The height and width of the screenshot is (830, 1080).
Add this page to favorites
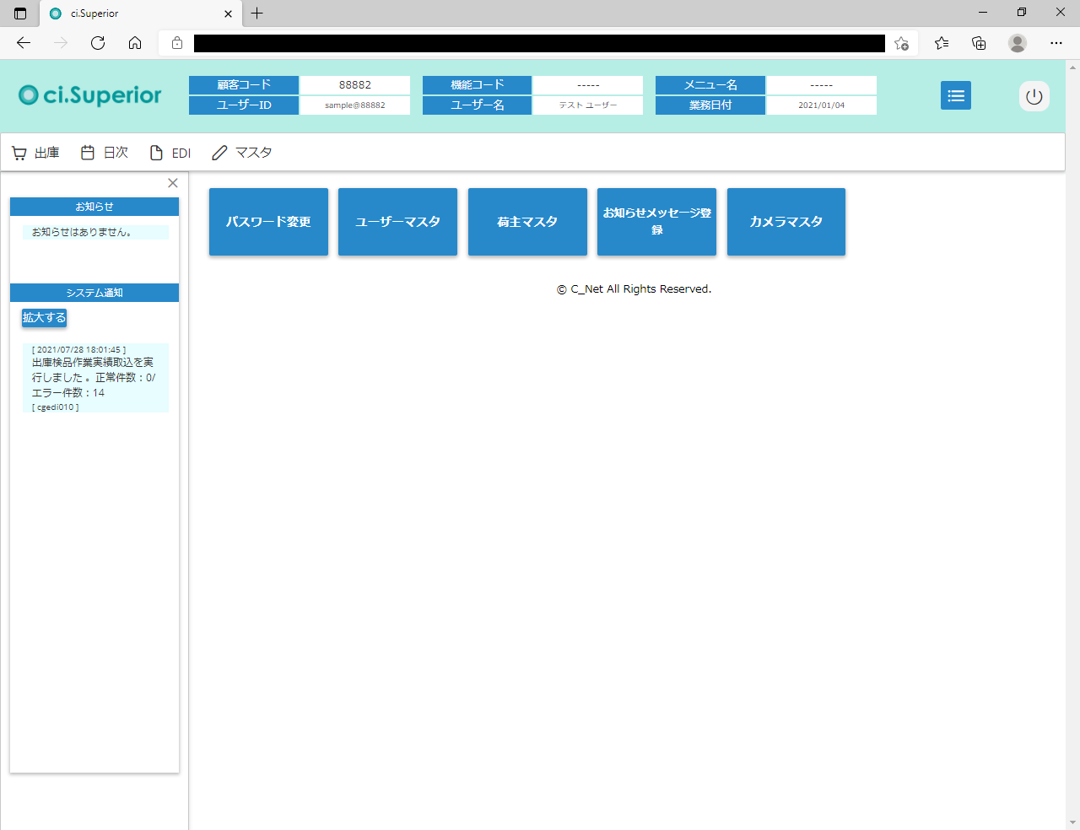(901, 43)
